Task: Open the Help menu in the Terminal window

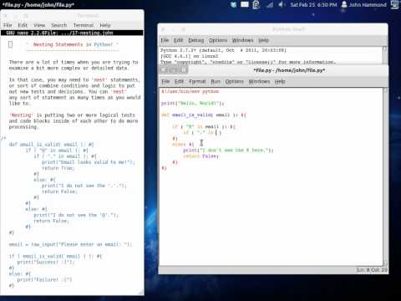Action: click(105, 25)
